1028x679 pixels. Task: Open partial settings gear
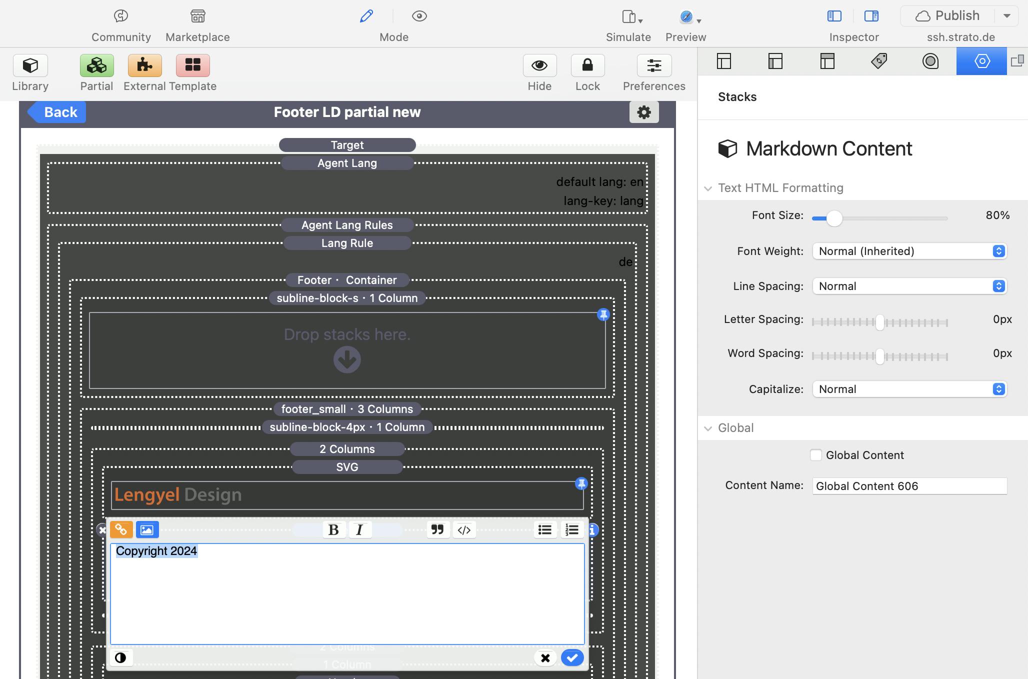pos(644,112)
